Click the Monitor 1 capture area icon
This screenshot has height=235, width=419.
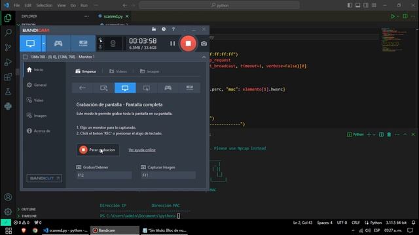tap(25, 57)
